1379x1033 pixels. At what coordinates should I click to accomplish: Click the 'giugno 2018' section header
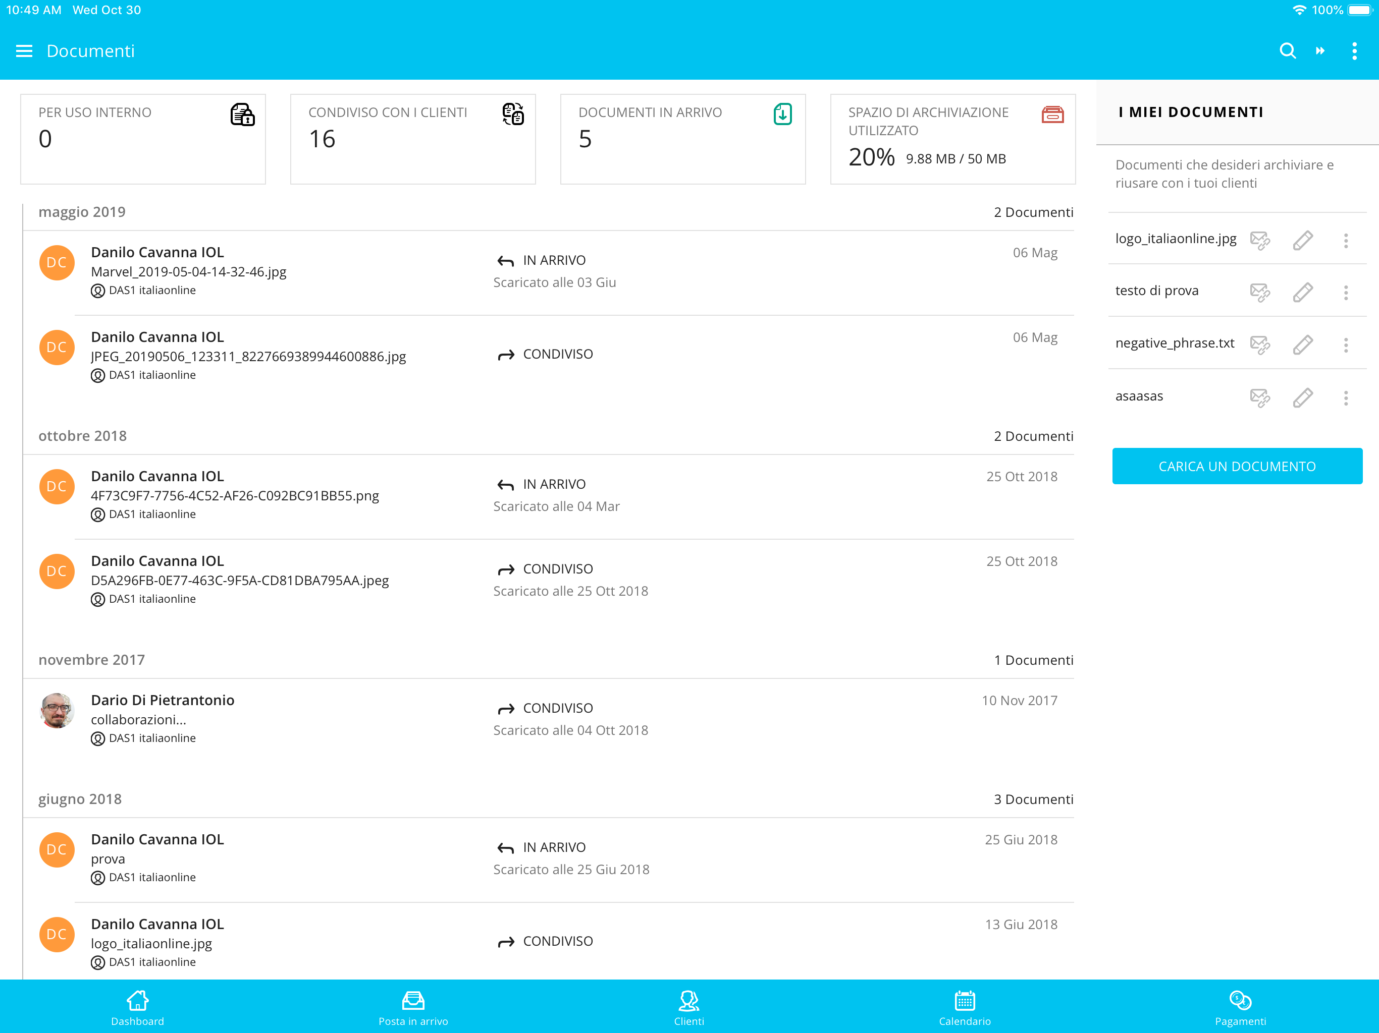point(80,799)
